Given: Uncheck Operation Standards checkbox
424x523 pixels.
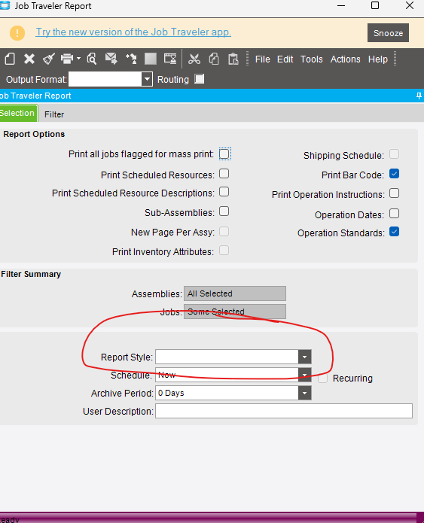Looking at the screenshot, I should pos(395,232).
